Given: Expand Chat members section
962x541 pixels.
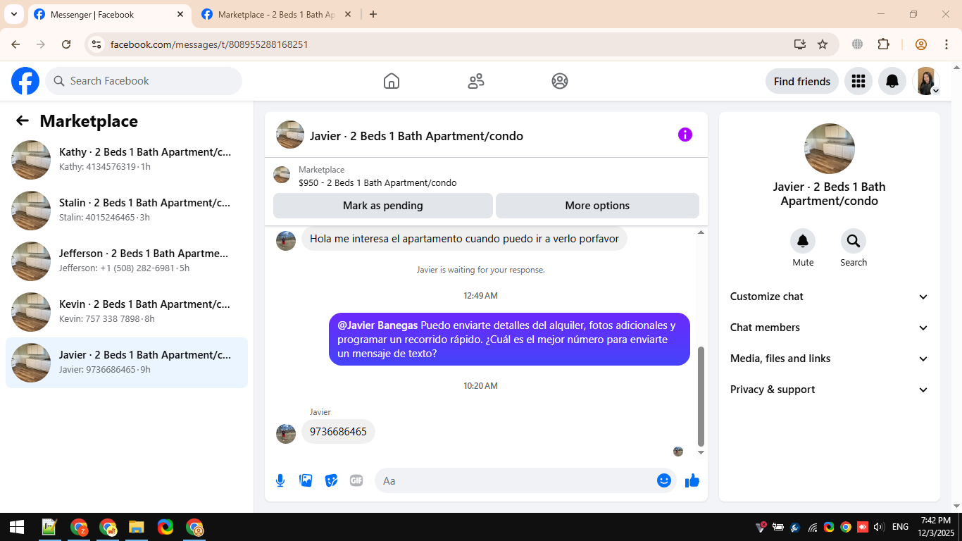Looking at the screenshot, I should click(830, 328).
